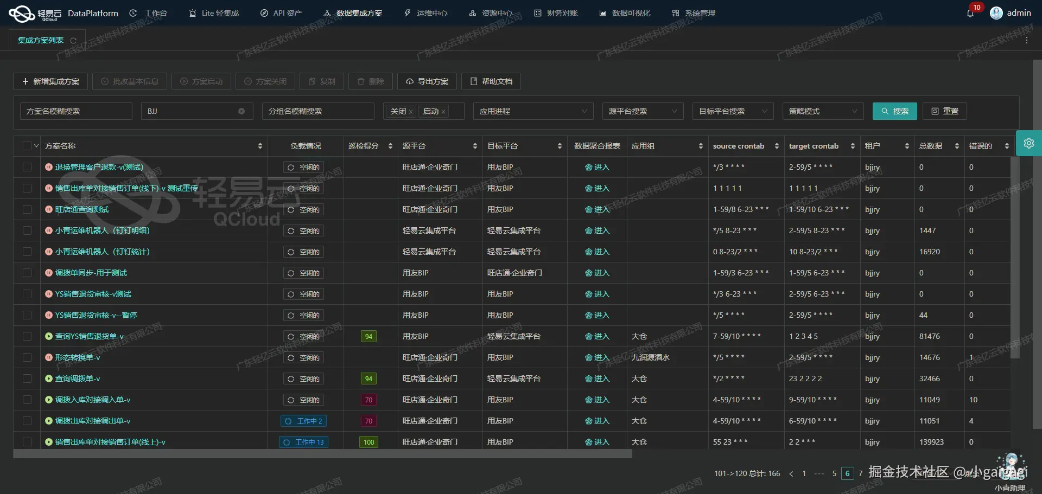Check the checkbox for 旺店通查询测试 row
This screenshot has width=1042, height=494.
coord(27,209)
